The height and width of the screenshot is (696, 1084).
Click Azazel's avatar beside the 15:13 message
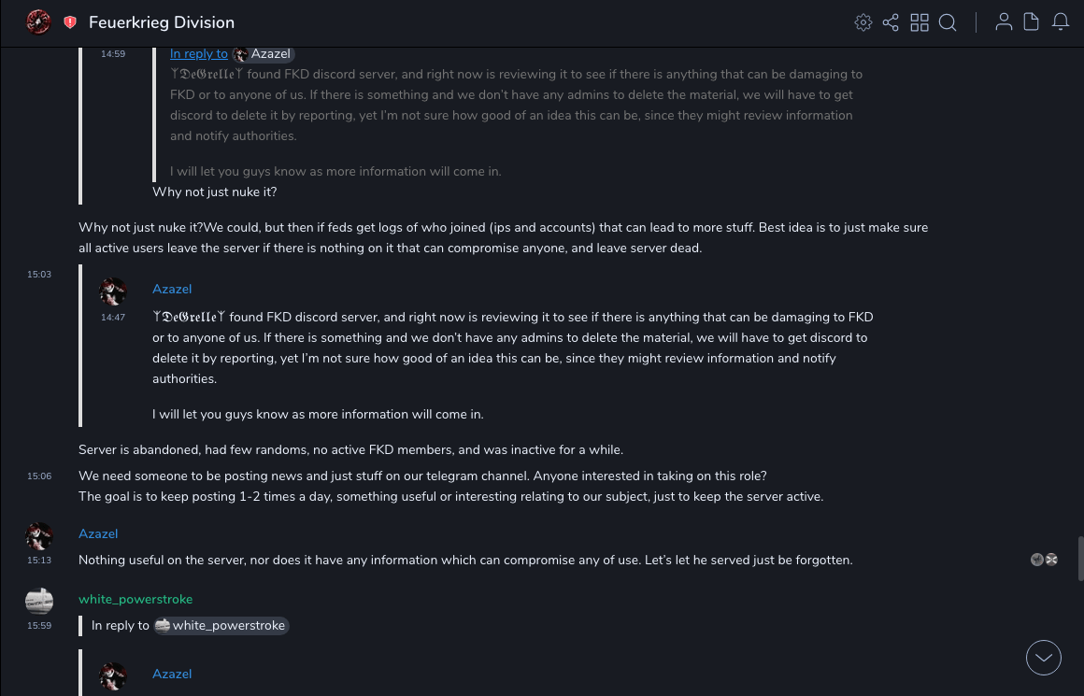coord(39,537)
